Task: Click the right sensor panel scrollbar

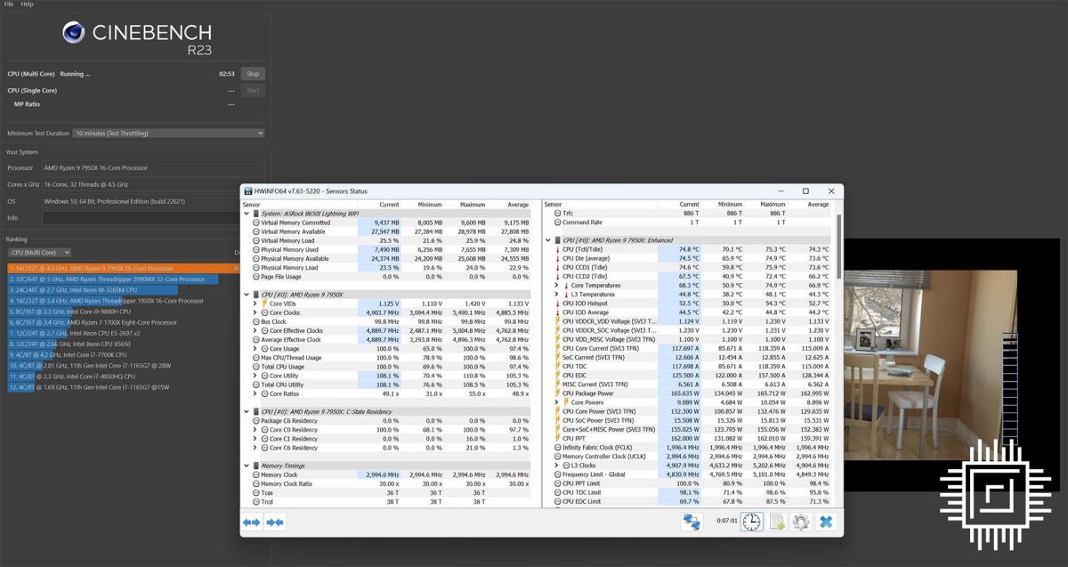Action: point(838,356)
